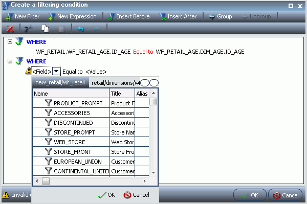This screenshot has width=307, height=204.
Task: Sort by the Alias column header
Action: (142, 94)
